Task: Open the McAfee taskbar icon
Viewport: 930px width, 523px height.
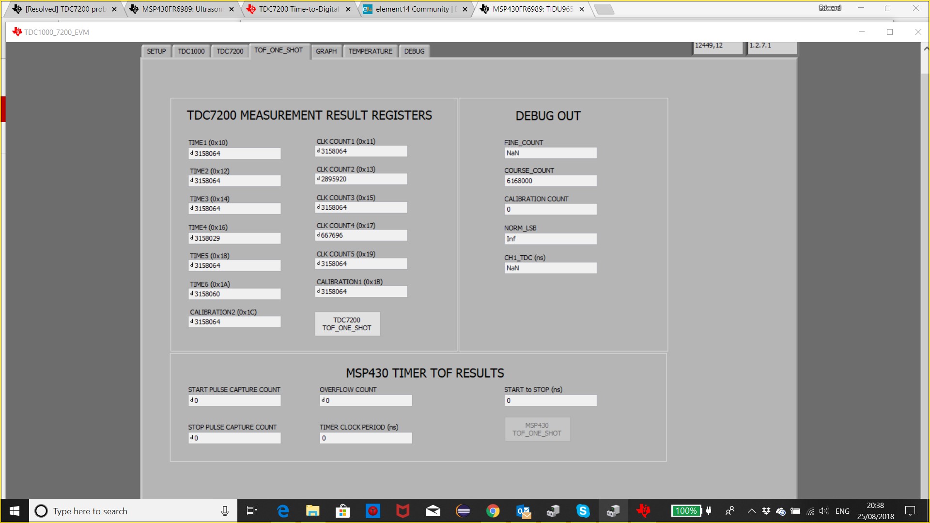Action: tap(403, 511)
